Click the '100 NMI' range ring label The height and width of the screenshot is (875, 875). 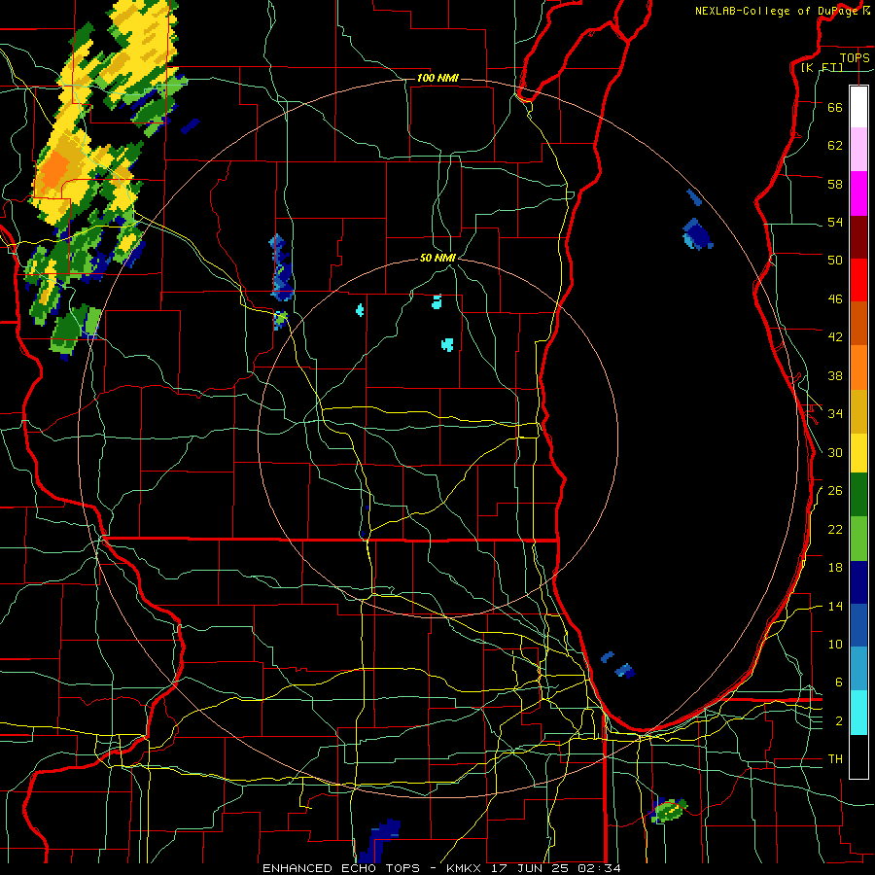pos(437,78)
